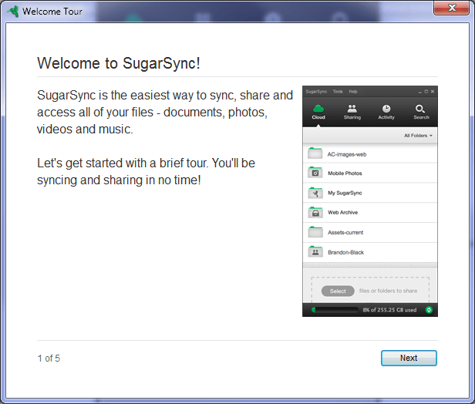Click the Web Archive folder icon
The height and width of the screenshot is (404, 475).
click(315, 212)
